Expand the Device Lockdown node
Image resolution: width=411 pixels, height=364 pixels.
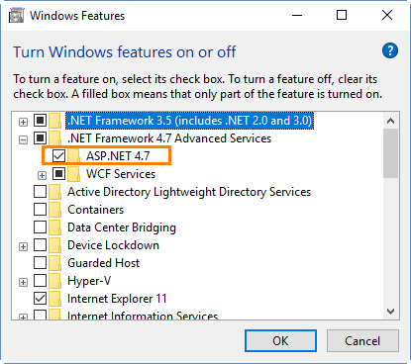23,246
